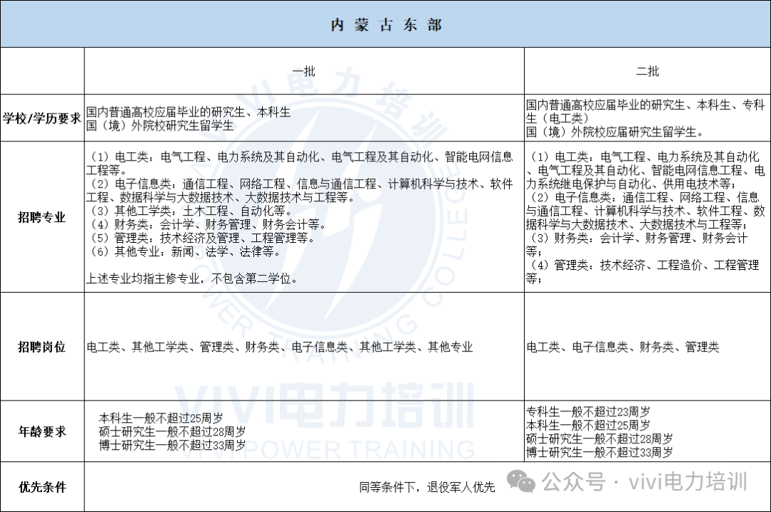This screenshot has width=771, height=512.
Task: Click second-batch positions 电工类、电子信息类、财务类、管理类
Action: (x=623, y=347)
